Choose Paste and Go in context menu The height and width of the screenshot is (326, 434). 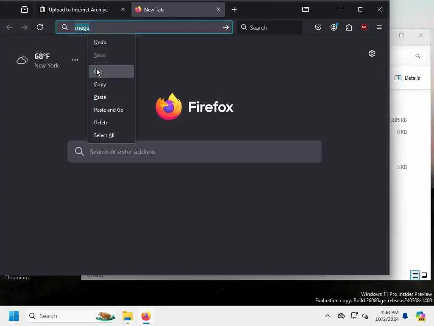coord(111,110)
